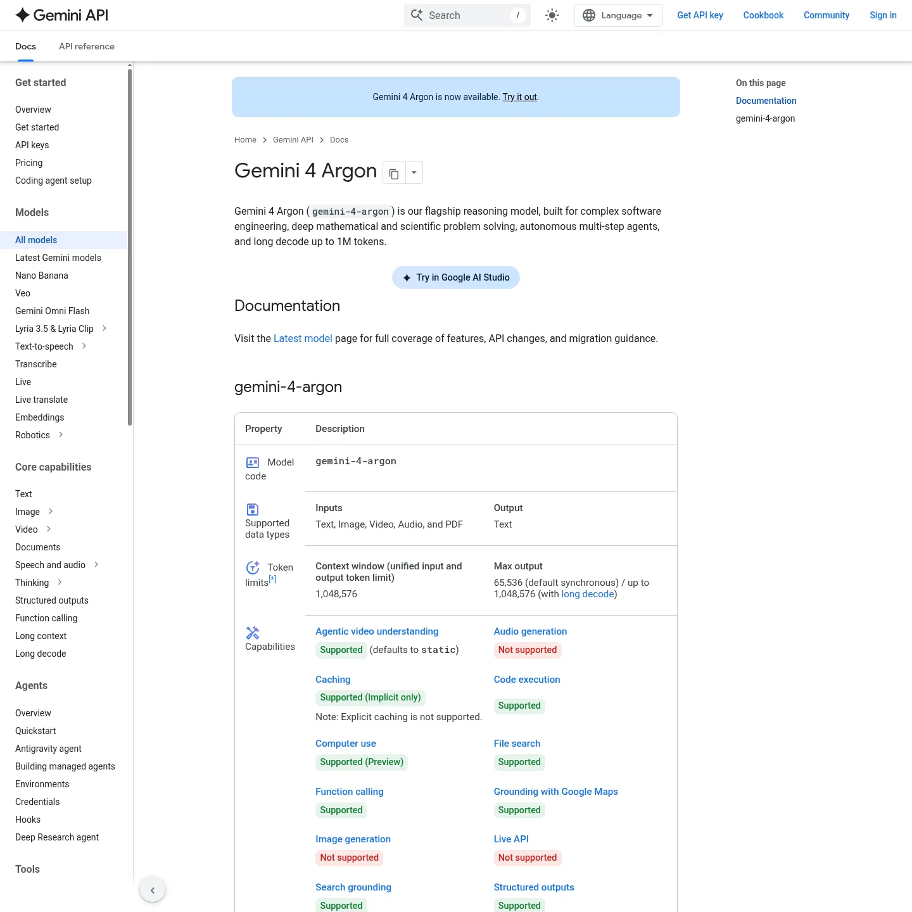Open Antigravity agent in sidebar
This screenshot has width=912, height=912.
click(x=48, y=749)
